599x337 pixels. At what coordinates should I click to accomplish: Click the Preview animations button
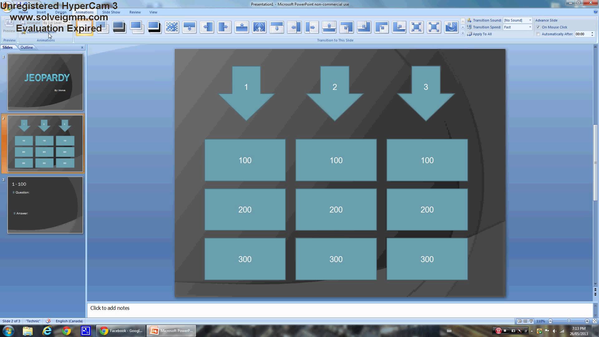pos(9,26)
